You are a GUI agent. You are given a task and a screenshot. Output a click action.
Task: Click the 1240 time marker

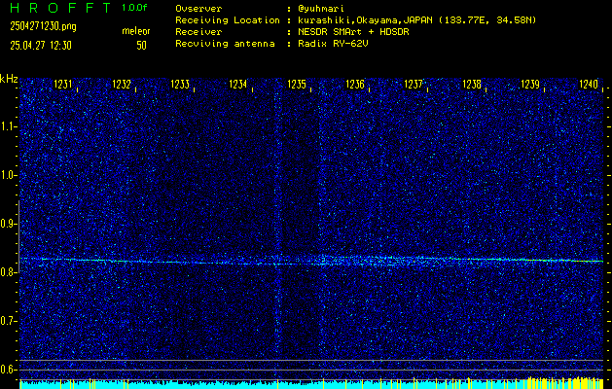click(589, 85)
